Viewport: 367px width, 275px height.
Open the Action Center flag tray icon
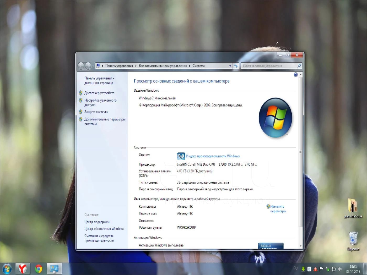pyautogui.click(x=321, y=269)
